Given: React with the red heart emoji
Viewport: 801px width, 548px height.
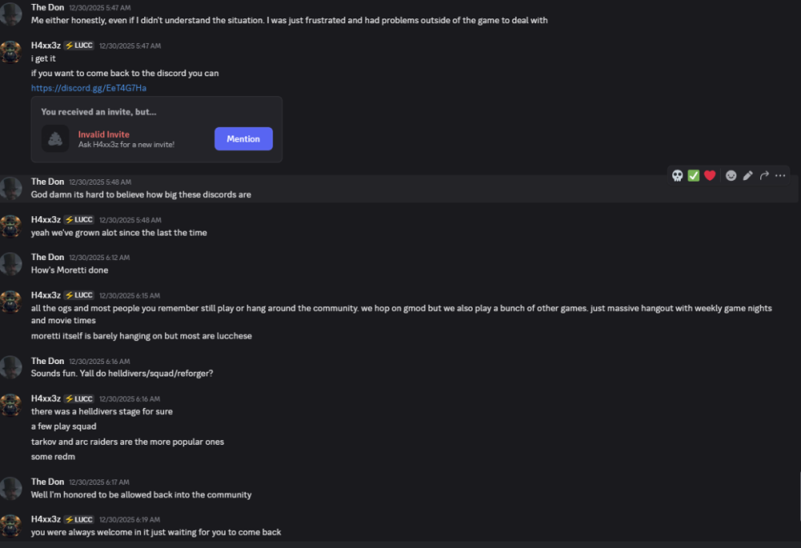Looking at the screenshot, I should tap(710, 175).
